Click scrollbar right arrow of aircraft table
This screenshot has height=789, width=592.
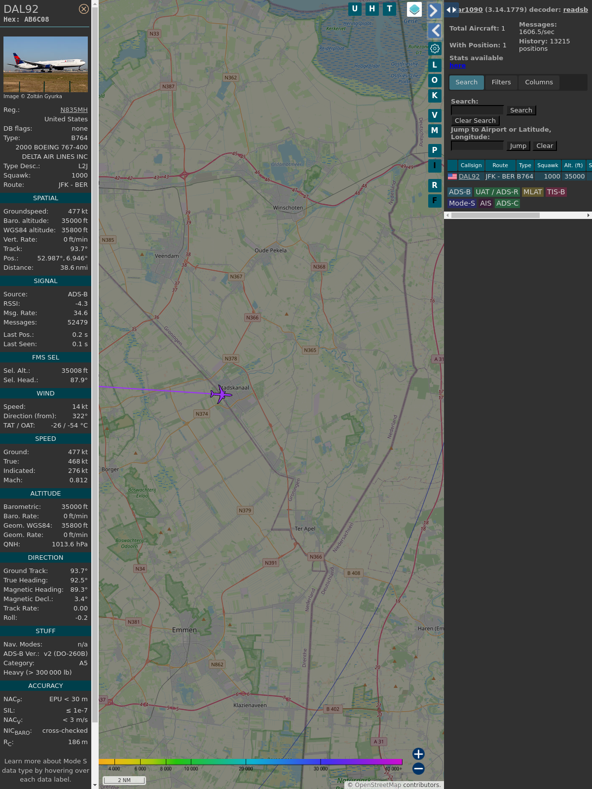pos(588,215)
